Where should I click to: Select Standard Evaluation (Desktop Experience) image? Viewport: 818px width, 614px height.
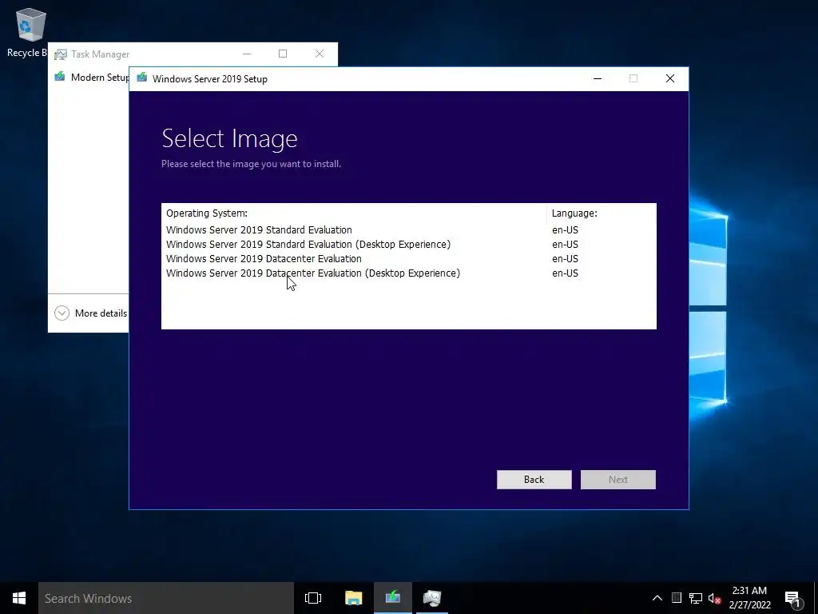pos(408,245)
